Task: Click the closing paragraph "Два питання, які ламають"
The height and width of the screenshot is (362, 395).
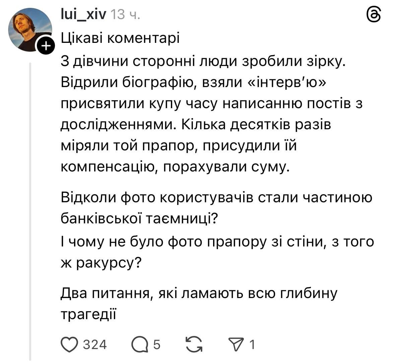Action: (x=199, y=294)
